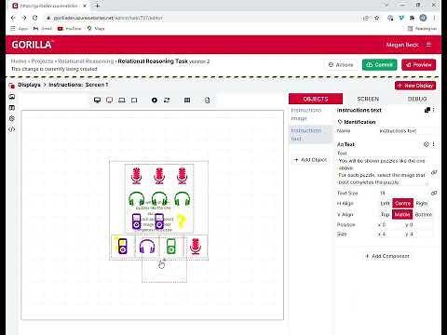Click the Text component info icon

click(x=427, y=144)
